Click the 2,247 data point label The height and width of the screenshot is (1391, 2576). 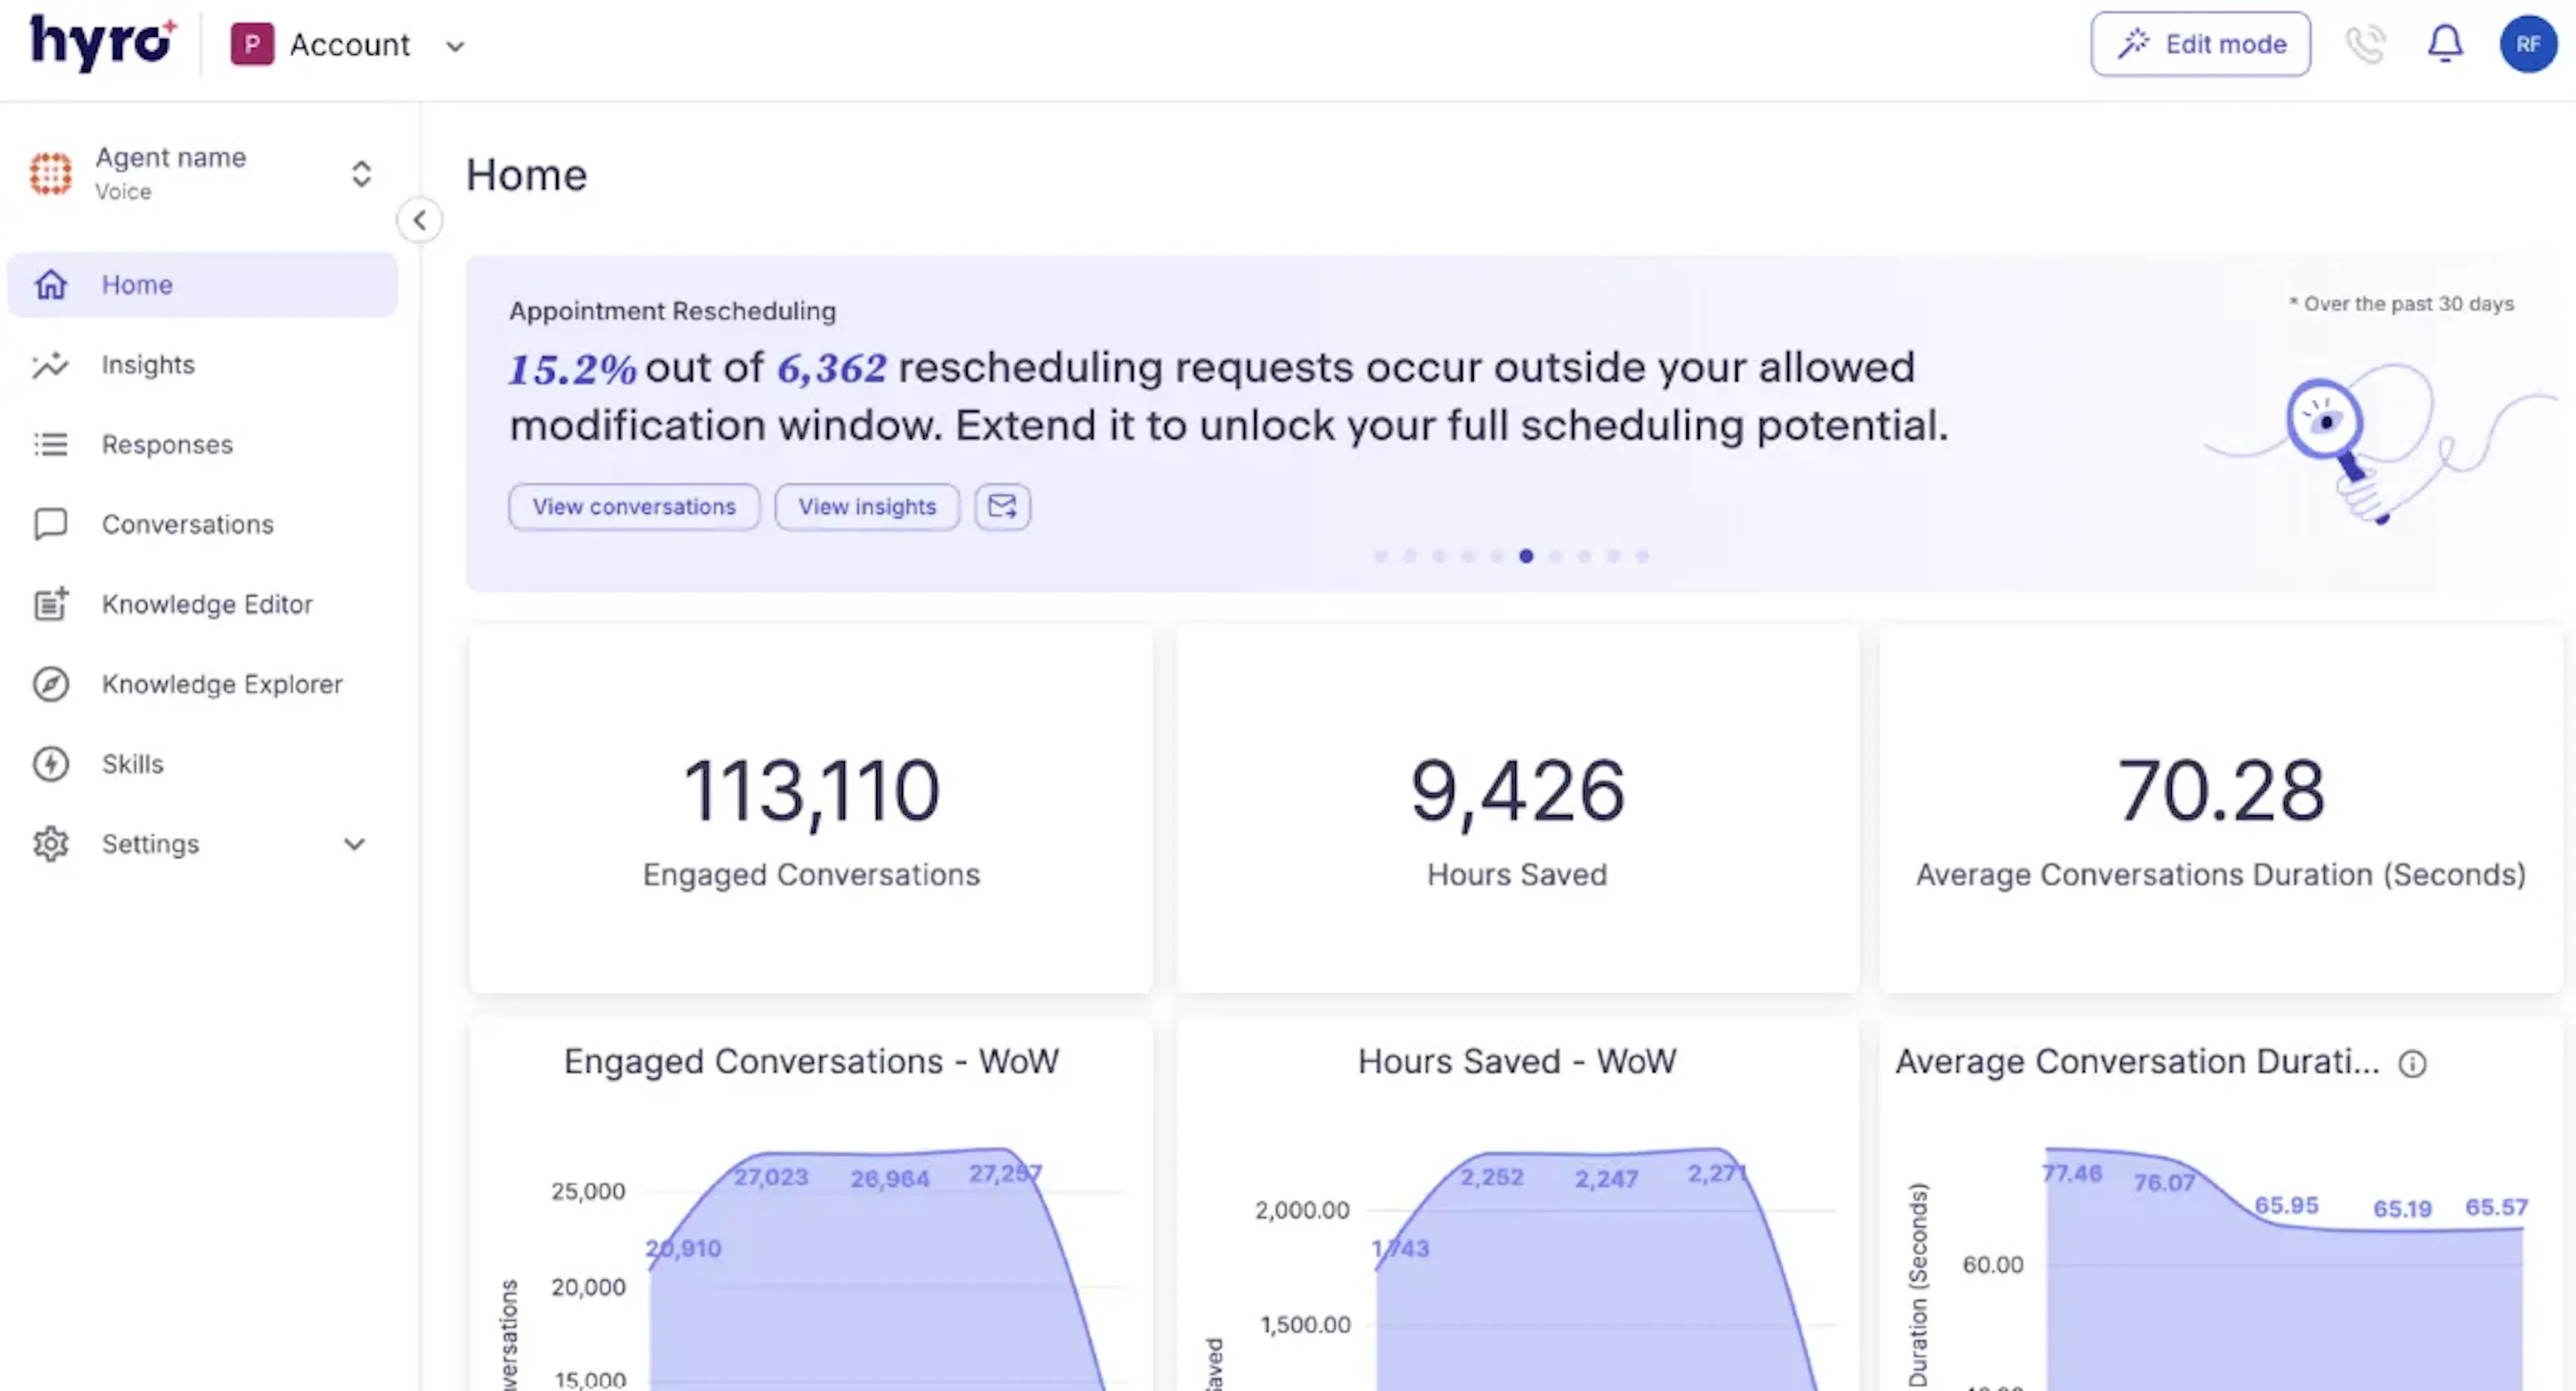coord(1607,1179)
